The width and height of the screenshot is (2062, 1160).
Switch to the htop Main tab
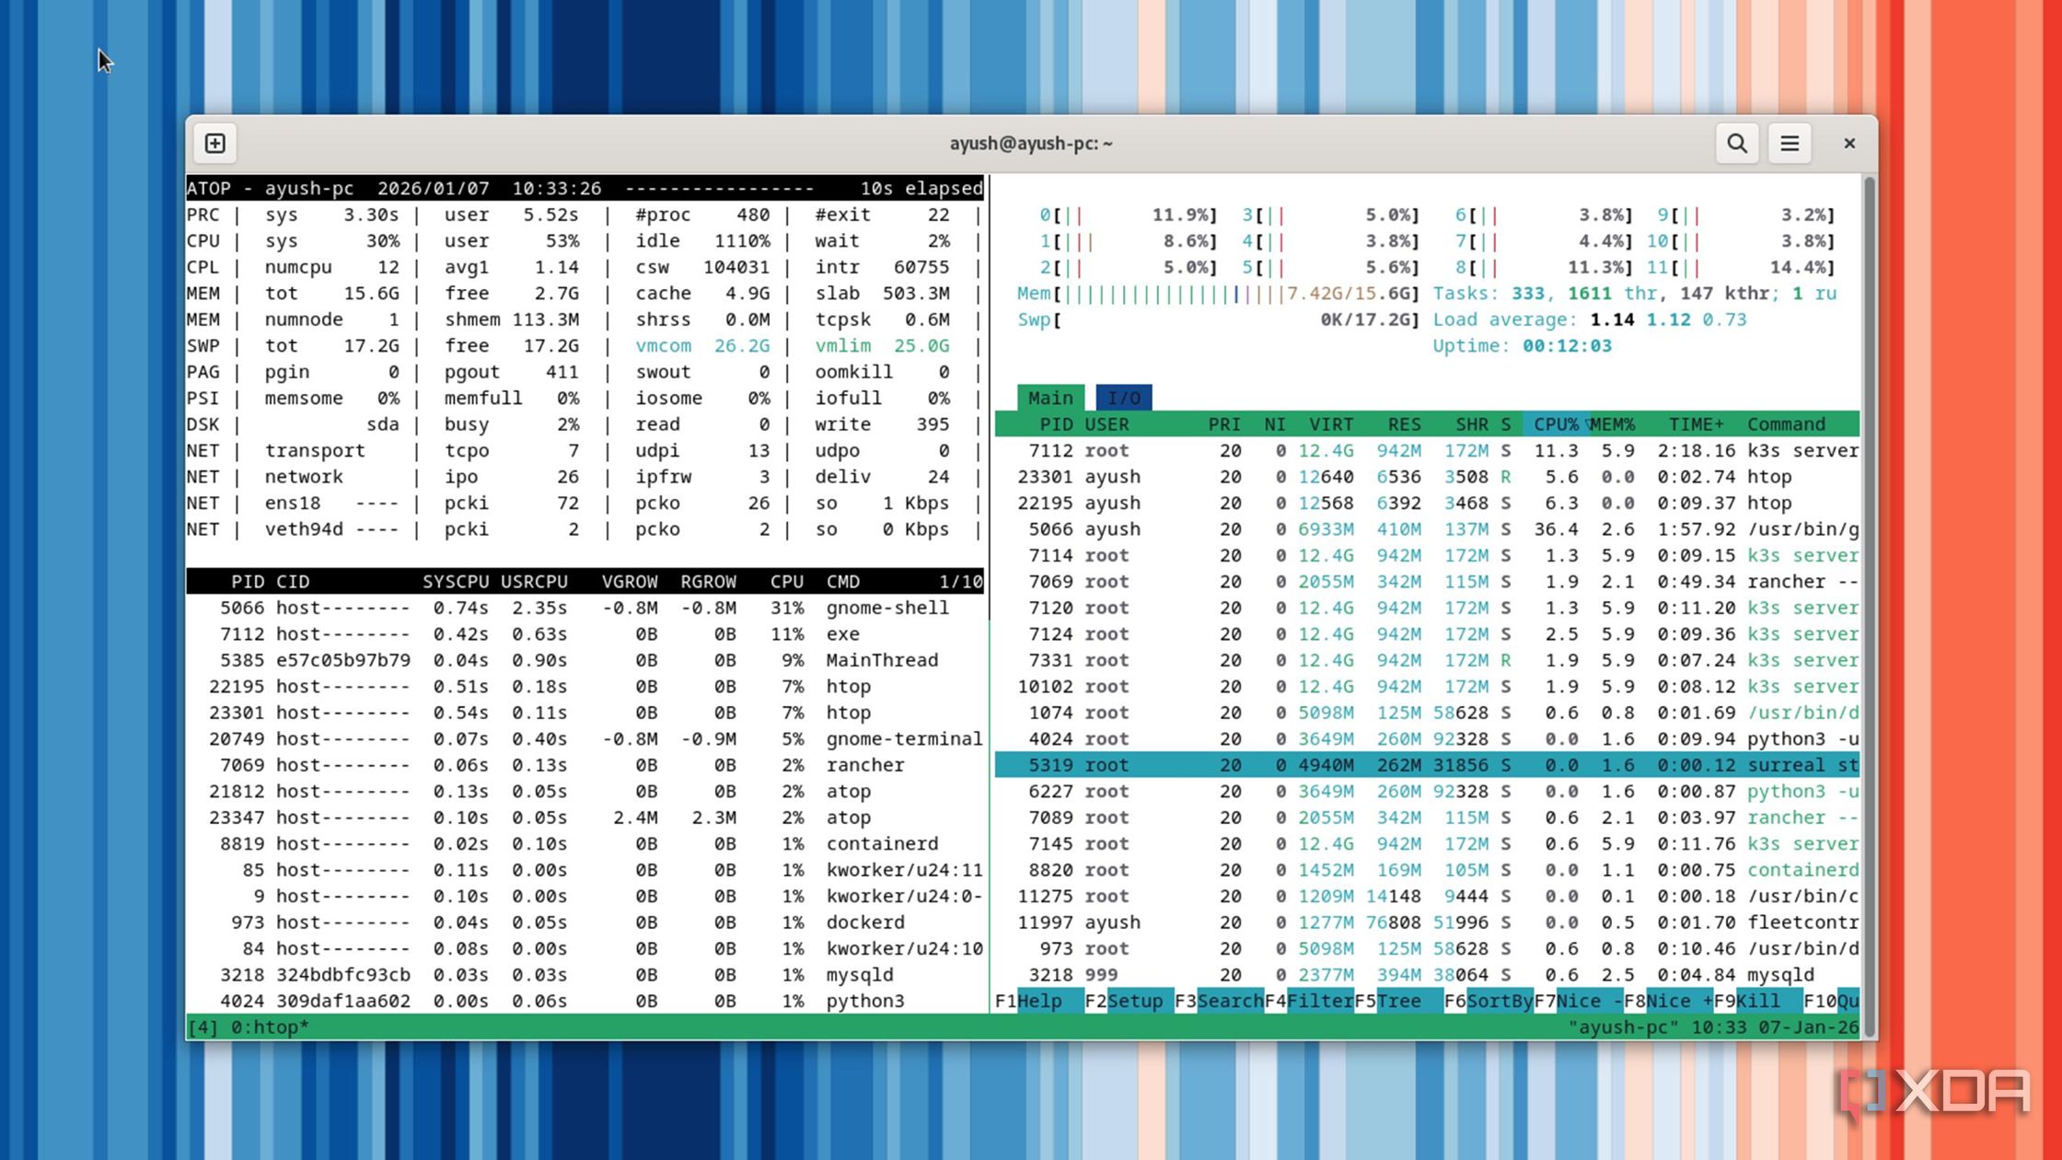[x=1050, y=398]
